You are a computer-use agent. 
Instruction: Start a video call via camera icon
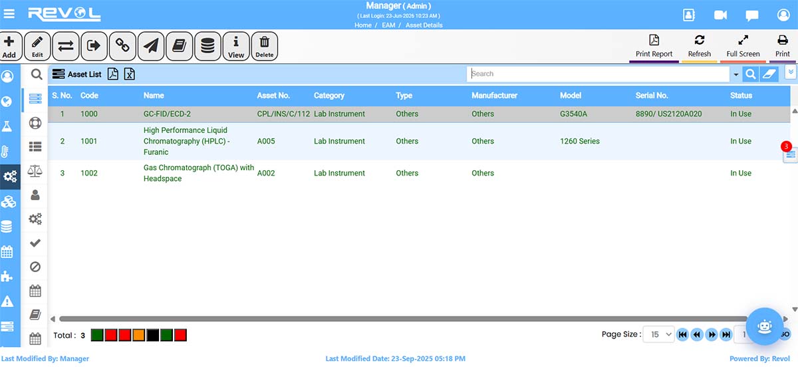[x=720, y=15]
